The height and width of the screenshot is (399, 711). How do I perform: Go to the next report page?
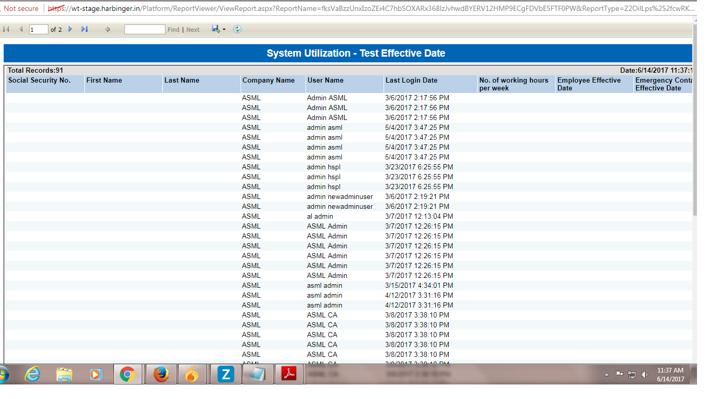point(70,30)
